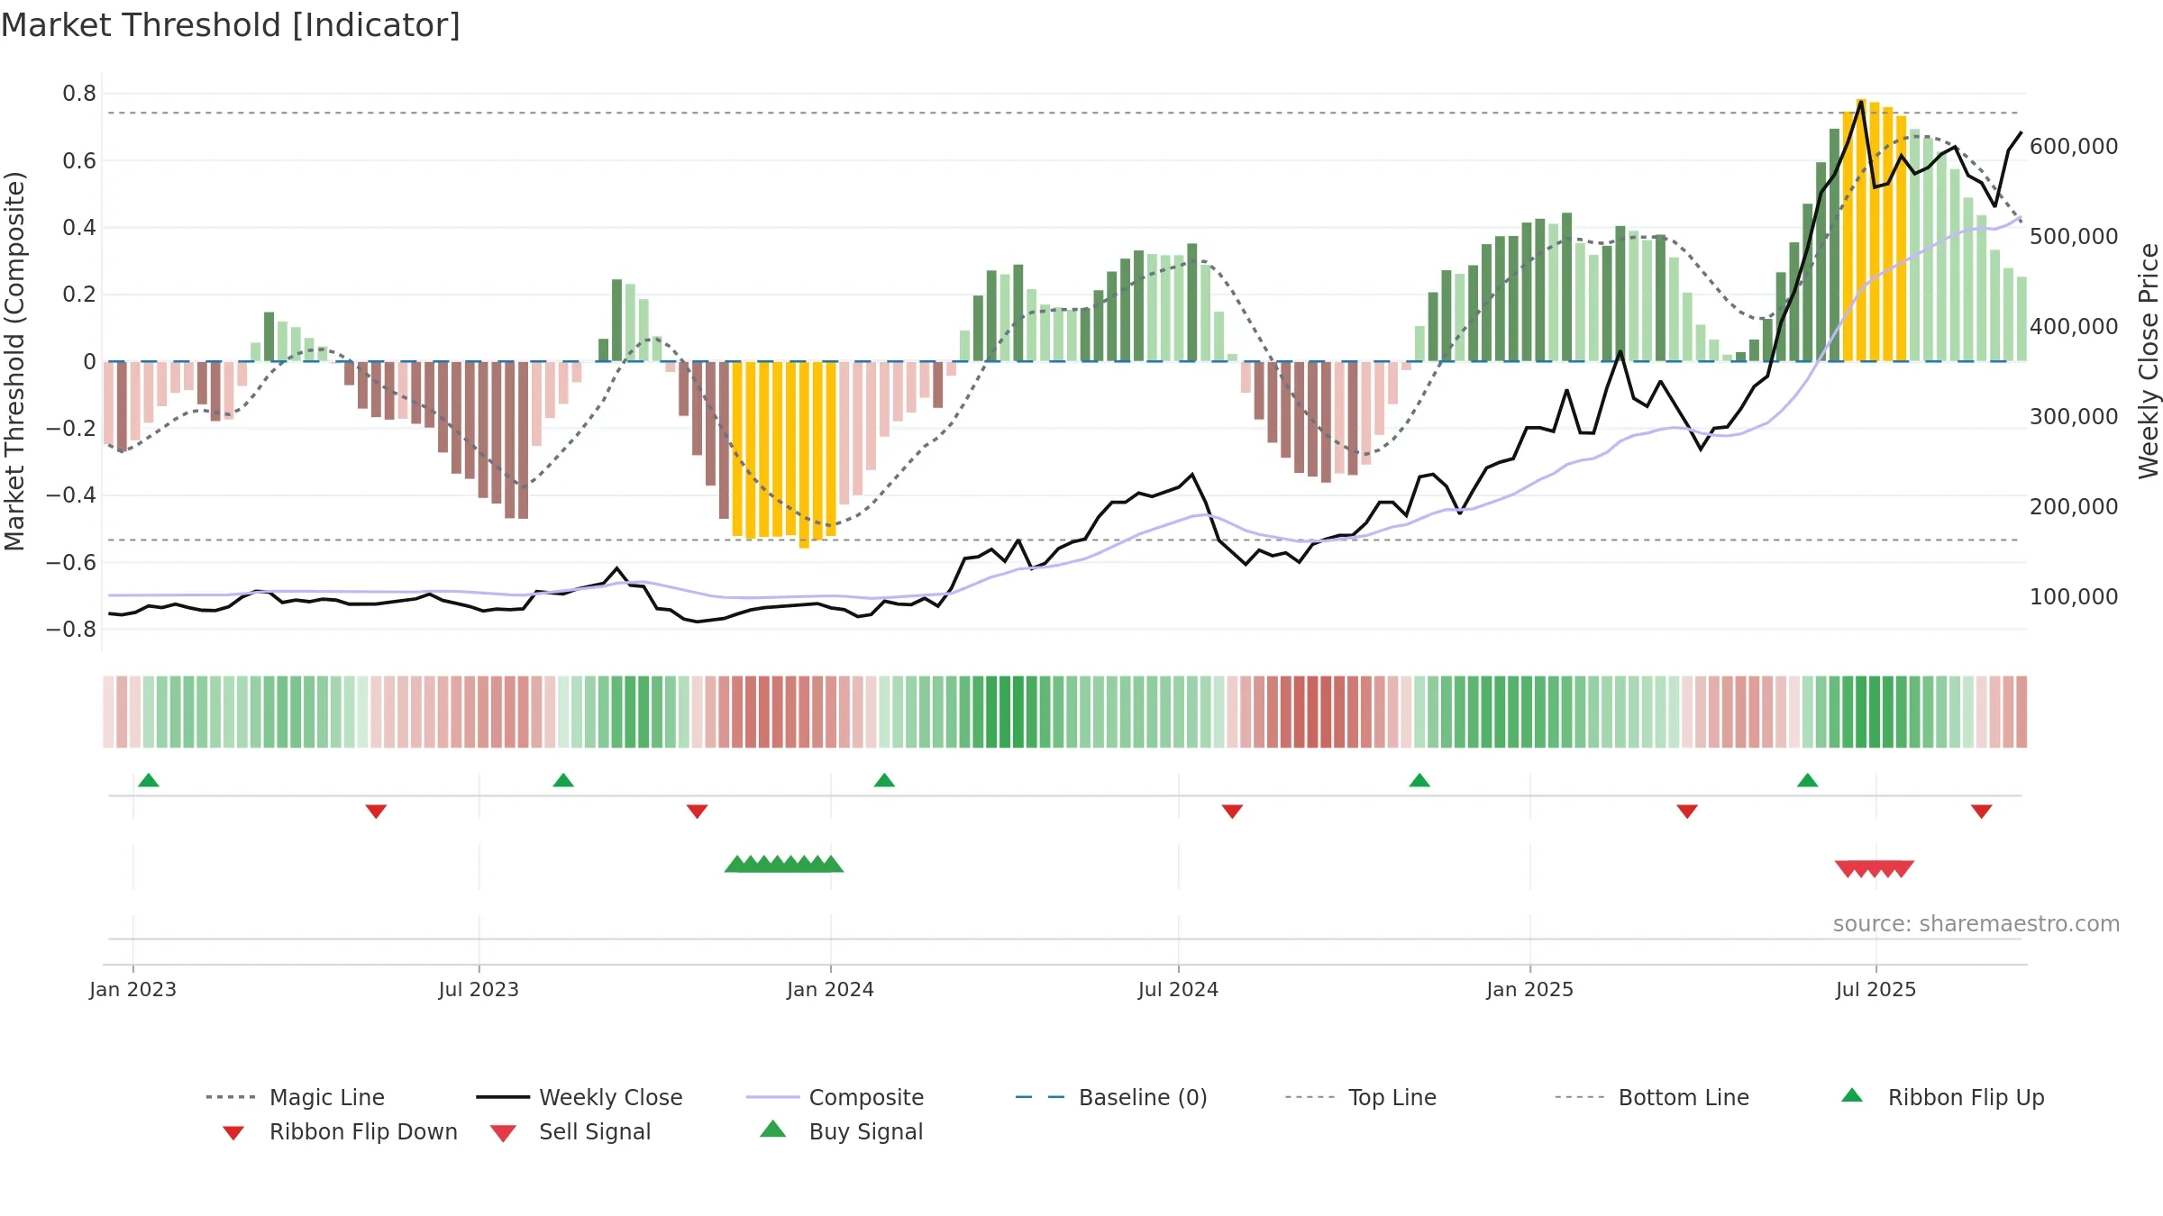The image size is (2163, 1216).
Task: Click the green Buy Signal legend triangle
Action: point(773,1129)
